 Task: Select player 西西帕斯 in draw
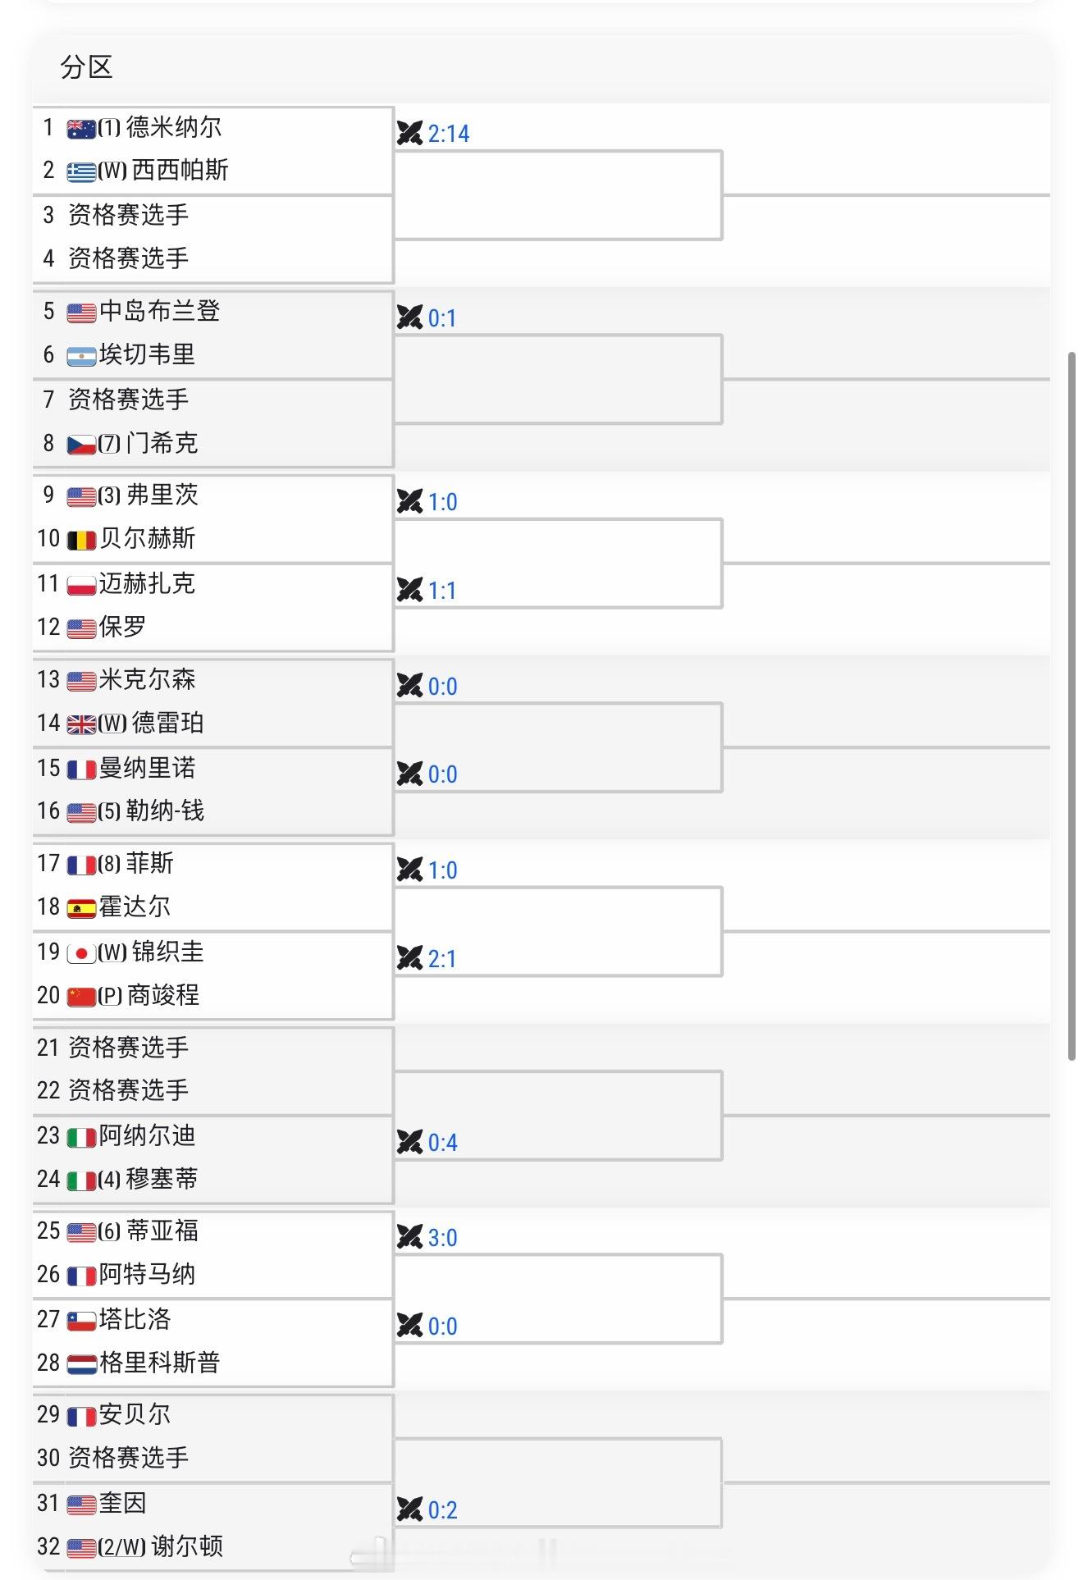180,171
